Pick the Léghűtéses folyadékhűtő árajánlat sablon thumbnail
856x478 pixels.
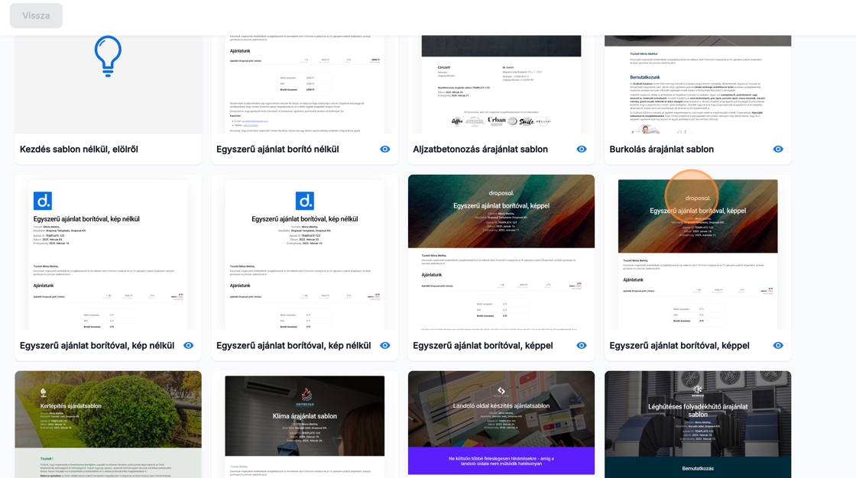pos(698,424)
